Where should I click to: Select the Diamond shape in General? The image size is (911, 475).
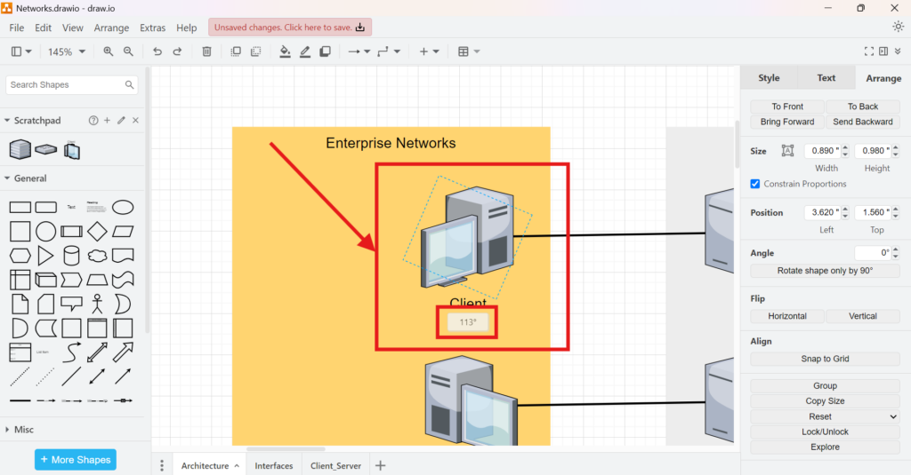(97, 232)
